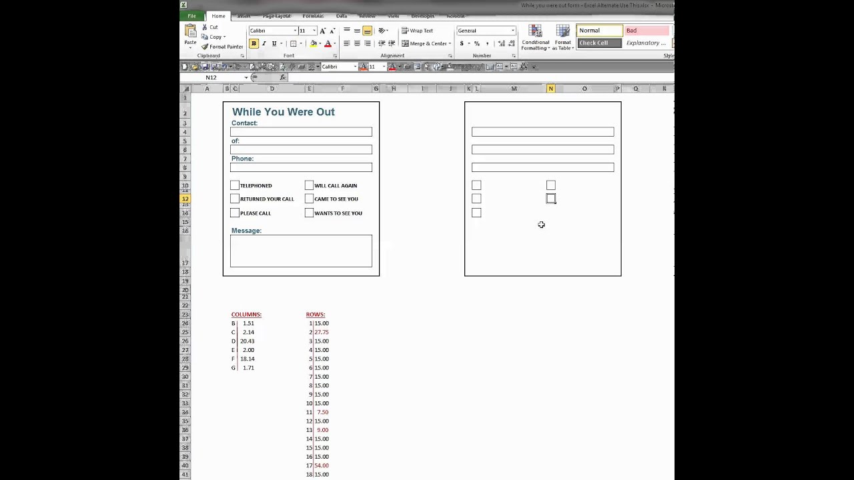Activate the Format Painter brush
This screenshot has height=480, width=854.
tap(205, 47)
